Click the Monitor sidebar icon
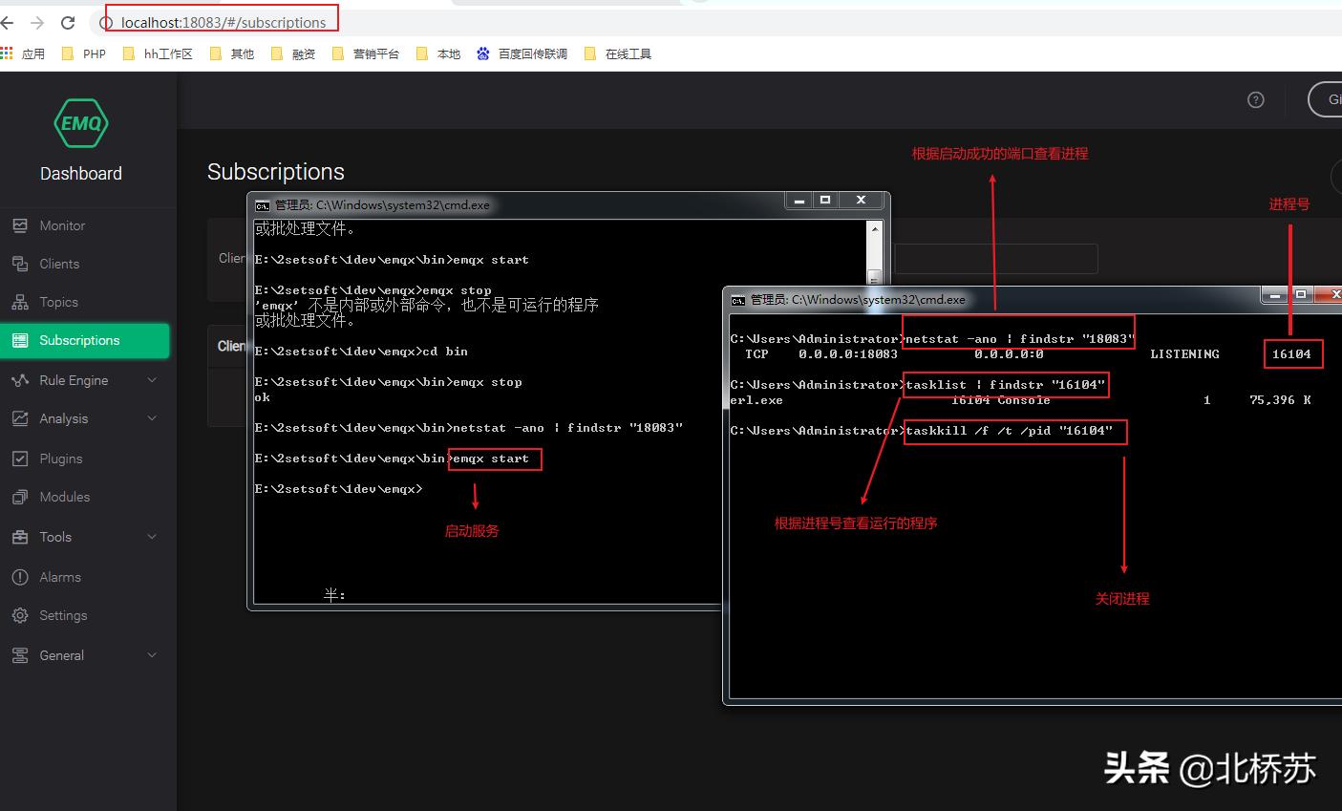 (x=20, y=225)
